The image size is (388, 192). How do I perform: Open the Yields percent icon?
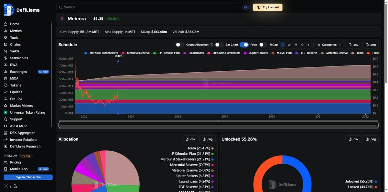coord(5,51)
